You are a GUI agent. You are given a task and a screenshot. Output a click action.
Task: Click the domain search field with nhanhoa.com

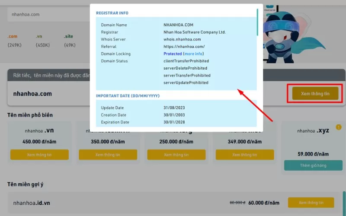pos(48,14)
